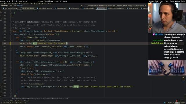This screenshot has height=104, width=186.
Task: Open the Refactor menu
Action: coord(26,3)
